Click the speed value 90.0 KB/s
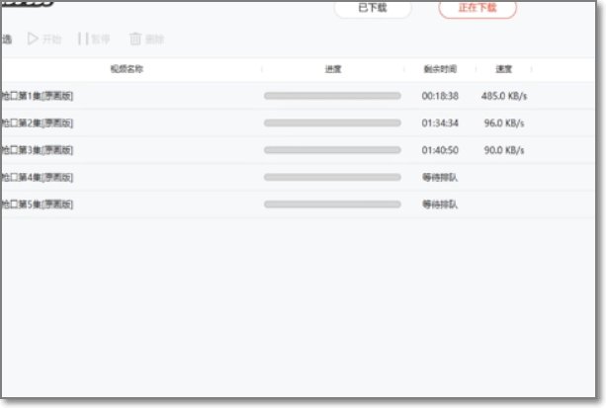 [x=504, y=150]
